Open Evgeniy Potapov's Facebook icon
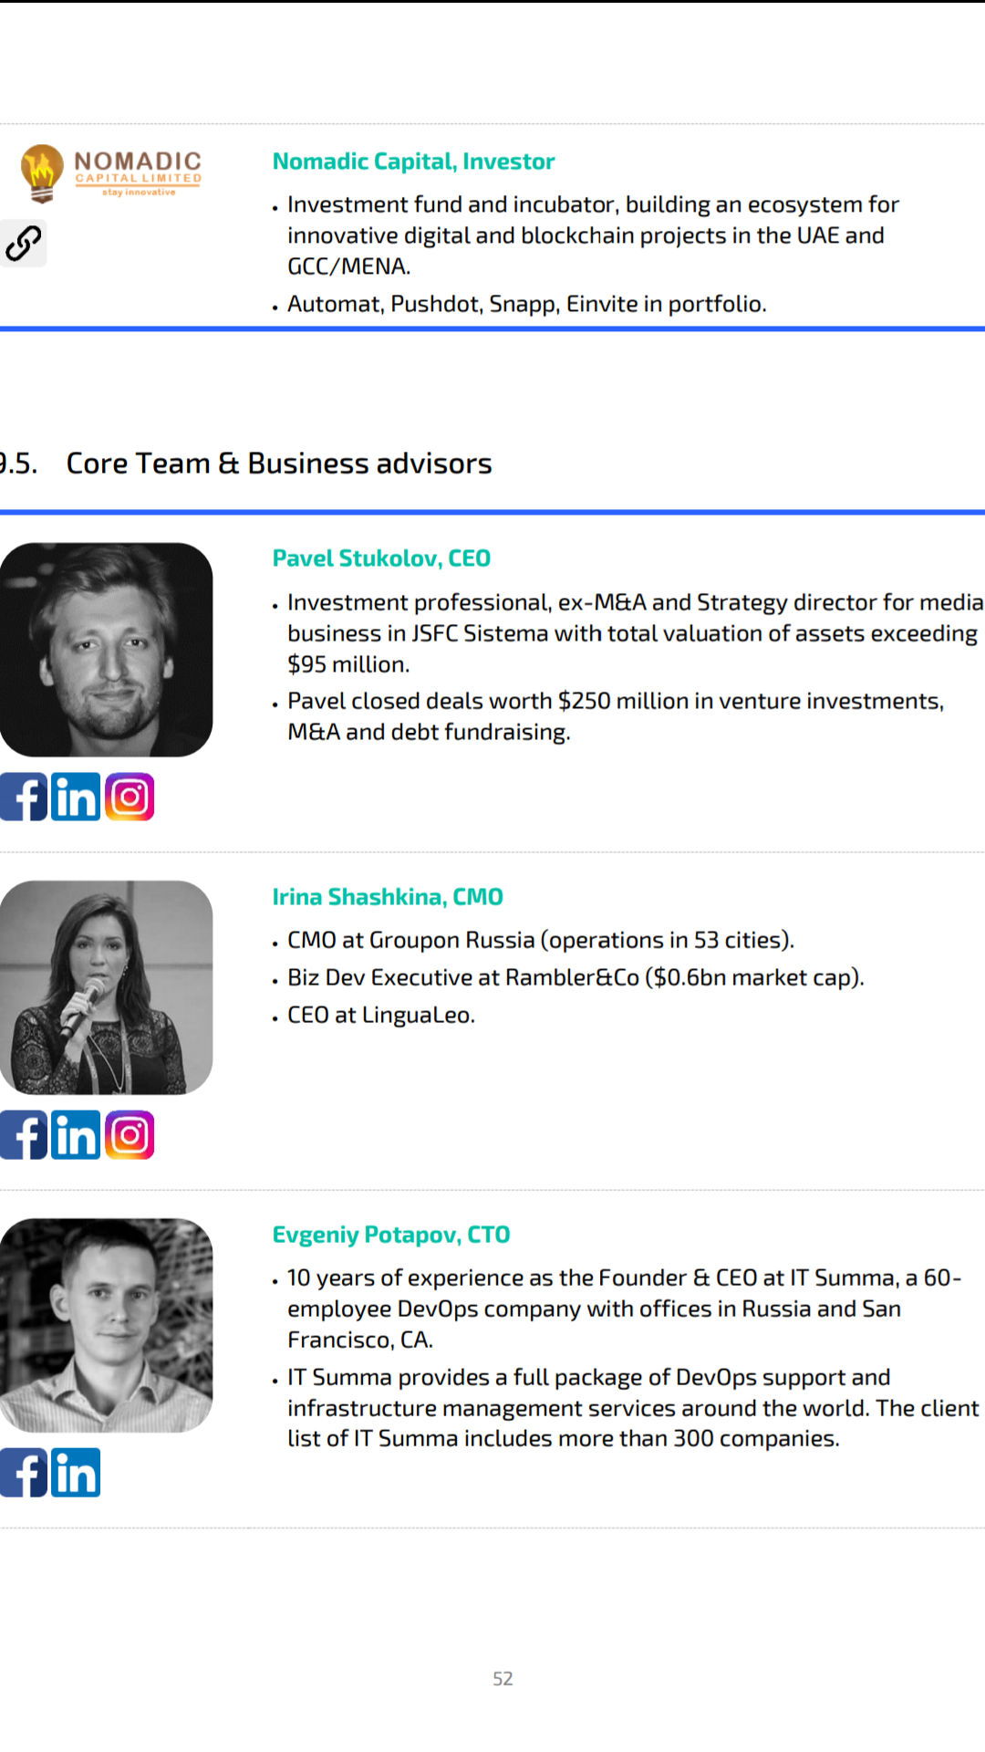The width and height of the screenshot is (985, 1752). [x=24, y=1473]
